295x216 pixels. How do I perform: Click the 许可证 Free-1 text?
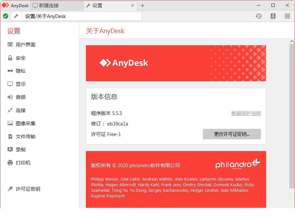[106, 134]
